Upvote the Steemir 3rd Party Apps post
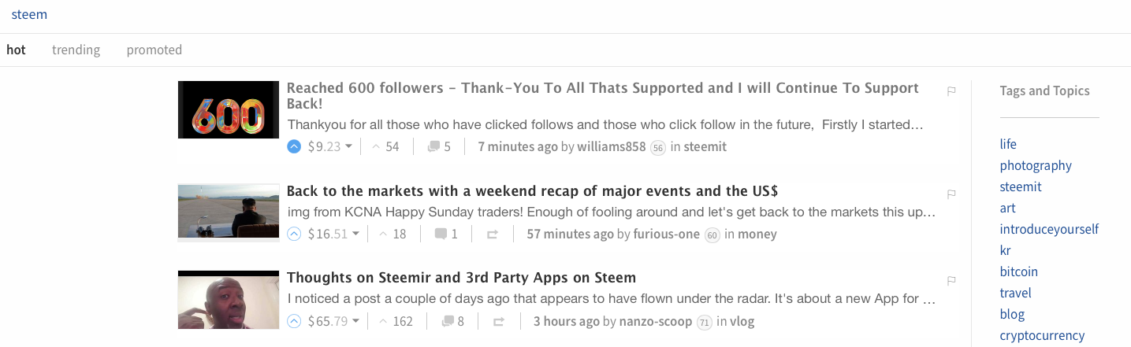 tap(294, 321)
